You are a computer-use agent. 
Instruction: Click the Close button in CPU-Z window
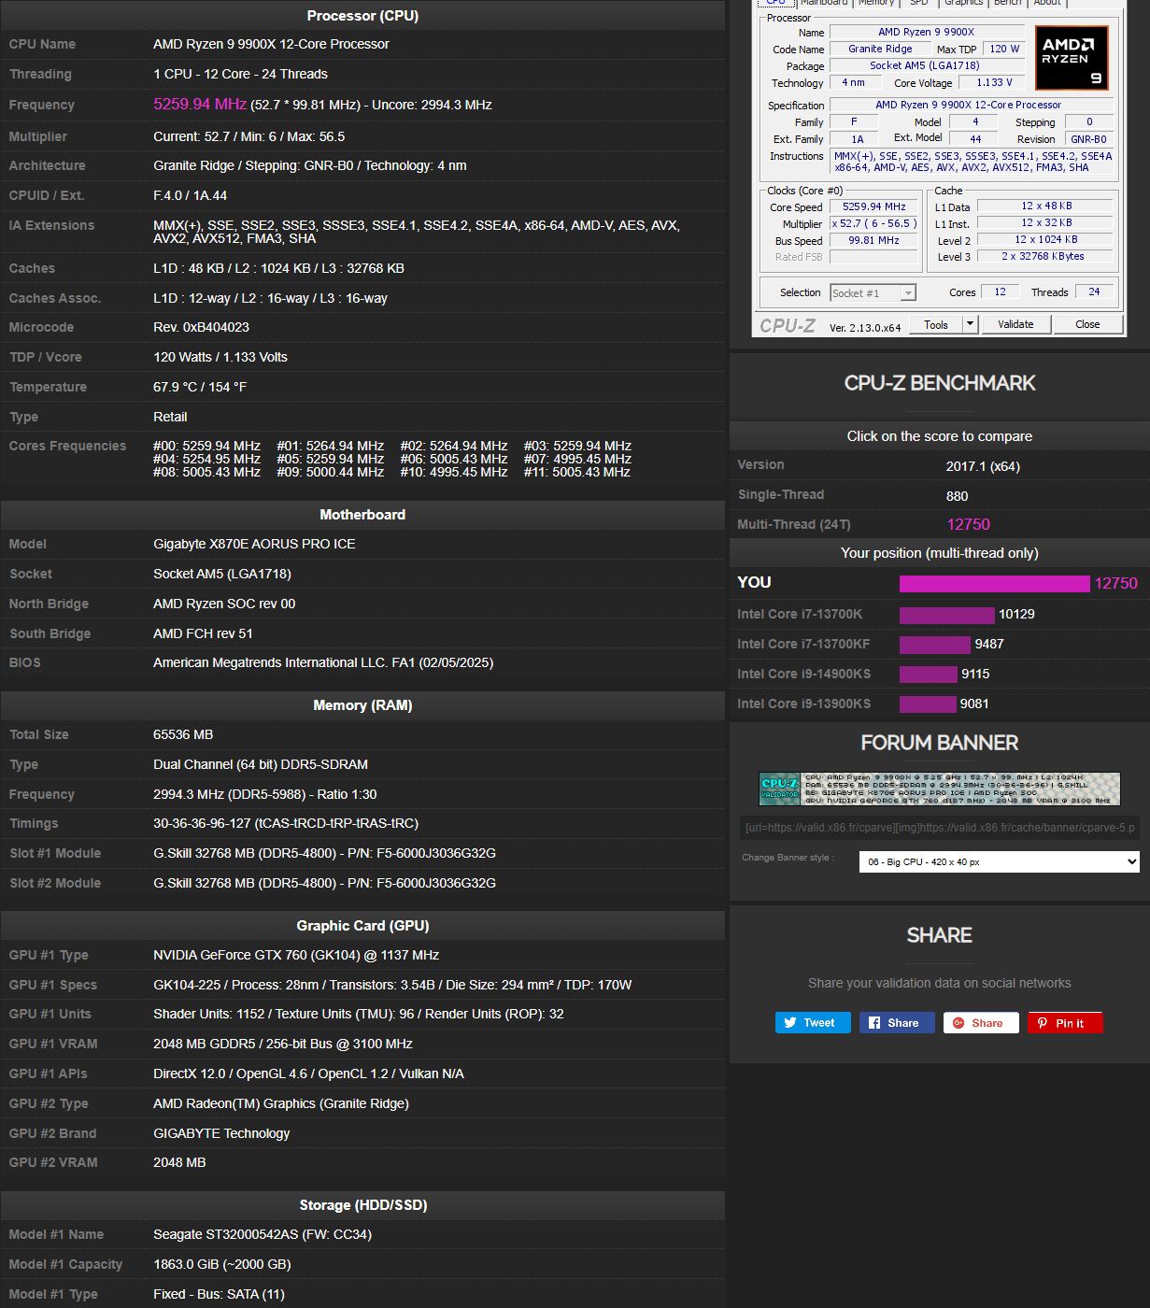[x=1087, y=324]
